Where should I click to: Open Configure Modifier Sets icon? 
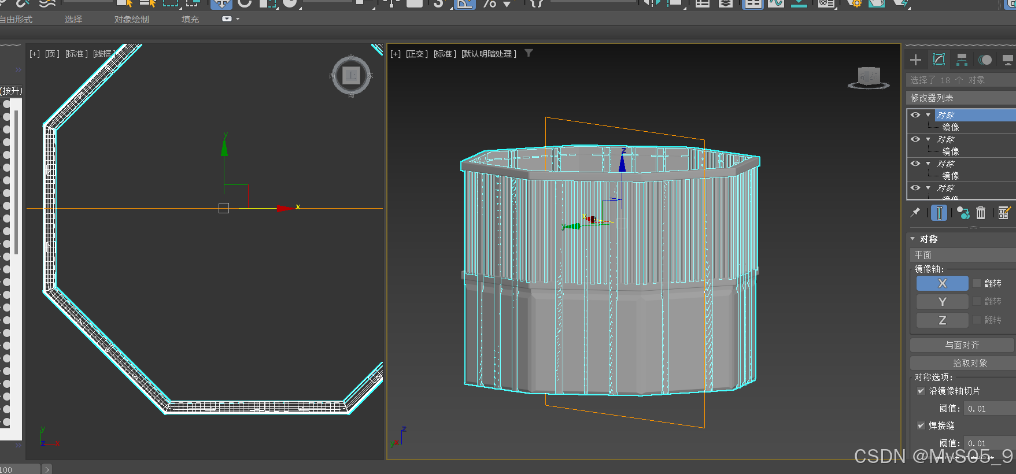[x=1004, y=213]
